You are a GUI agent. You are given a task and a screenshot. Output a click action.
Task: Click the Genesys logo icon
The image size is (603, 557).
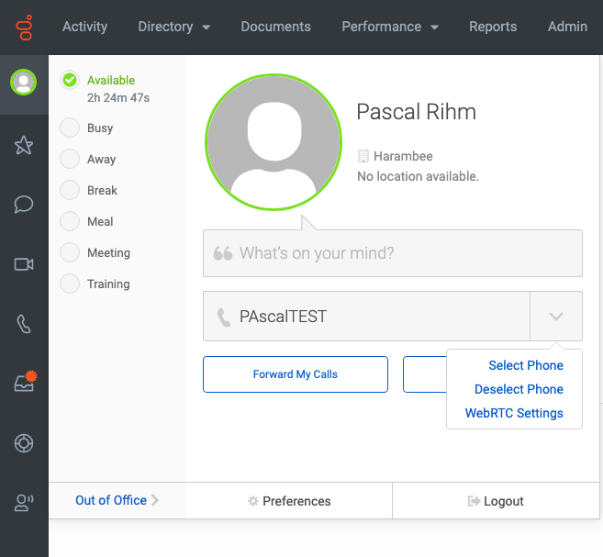click(24, 28)
